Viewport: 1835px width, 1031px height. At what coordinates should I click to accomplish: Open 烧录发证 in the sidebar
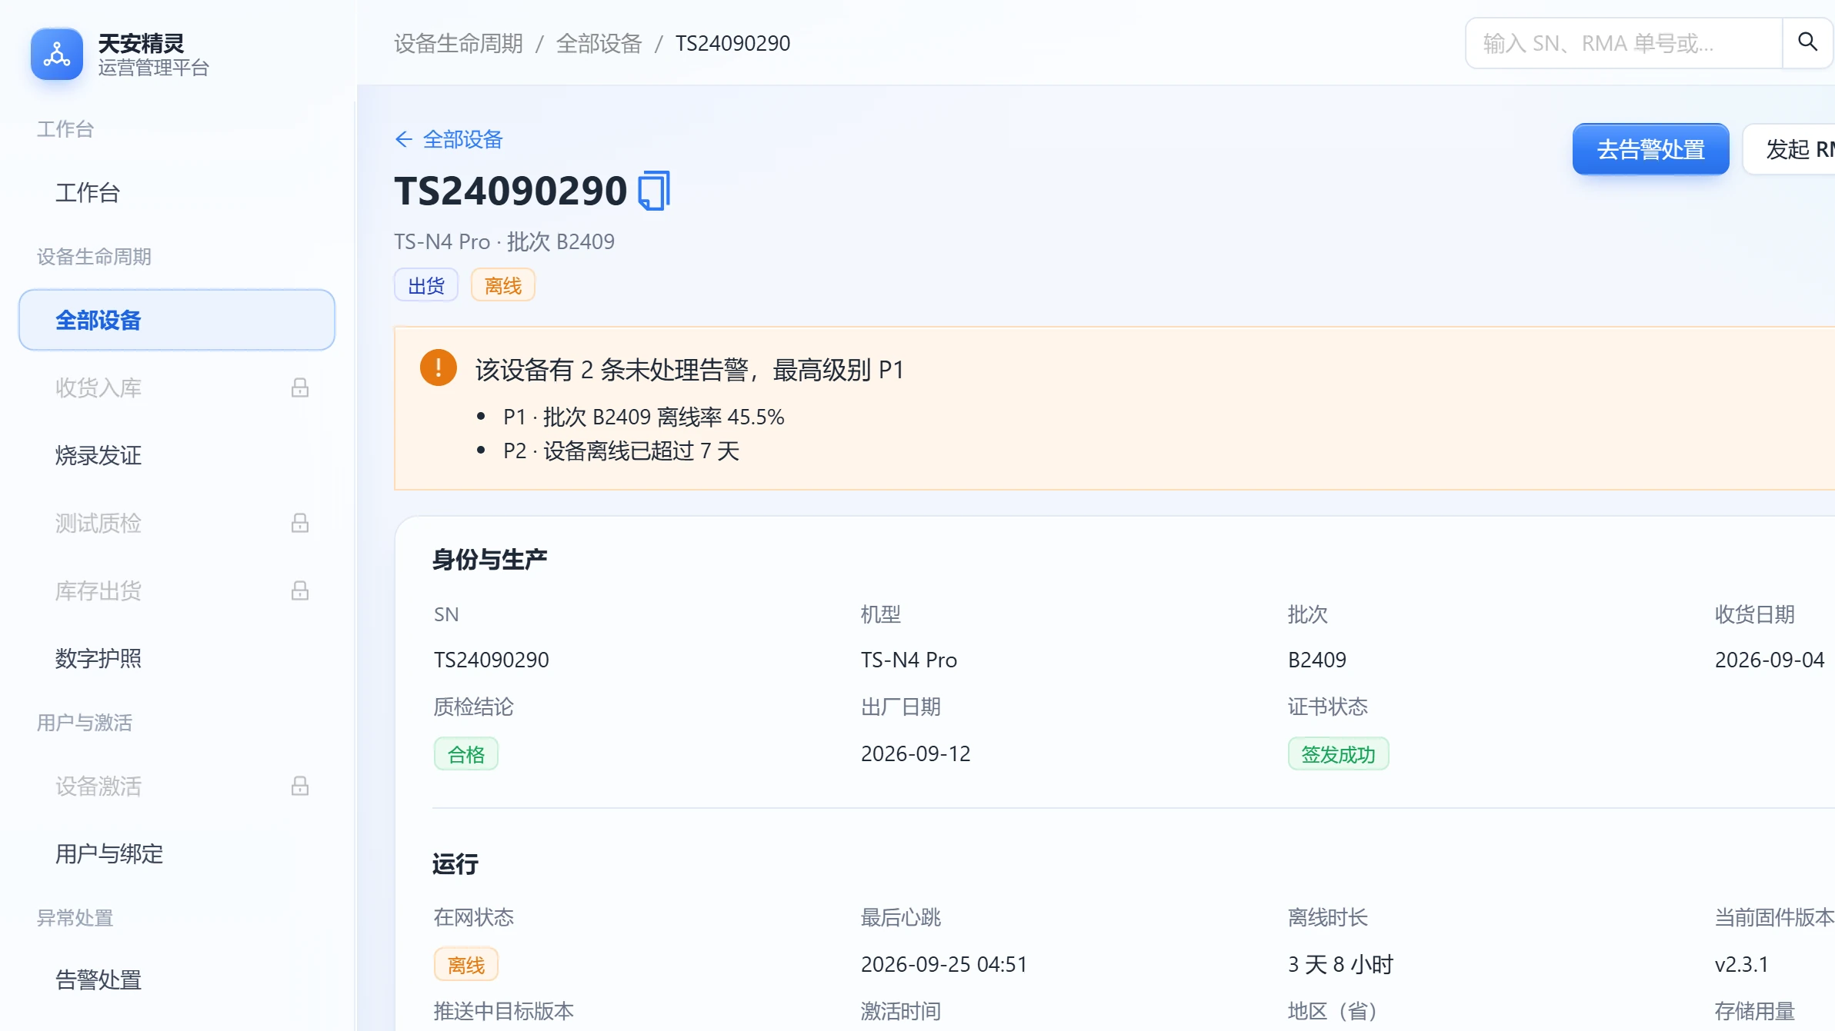pos(177,455)
